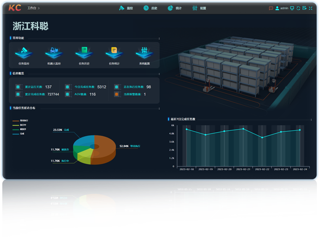Image resolution: width=319 pixels, height=237 pixels.
Task: Expand the 工作台 breadcrumb arrow
Action: (x=39, y=8)
